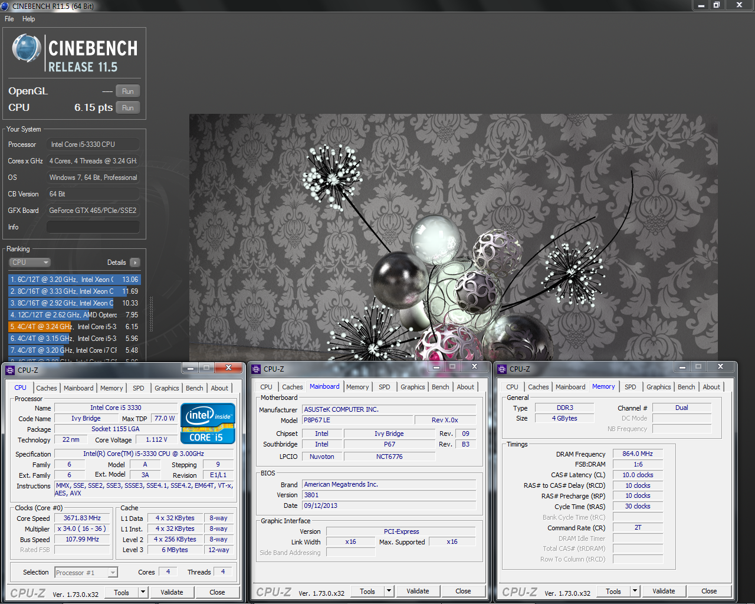Image resolution: width=755 pixels, height=604 pixels.
Task: Run the OpenGL benchmark
Action: [x=128, y=91]
